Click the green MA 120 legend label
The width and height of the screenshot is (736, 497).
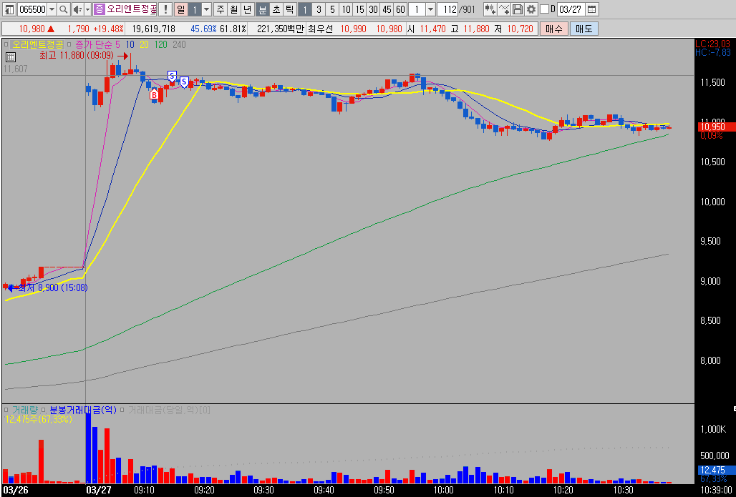click(x=161, y=44)
